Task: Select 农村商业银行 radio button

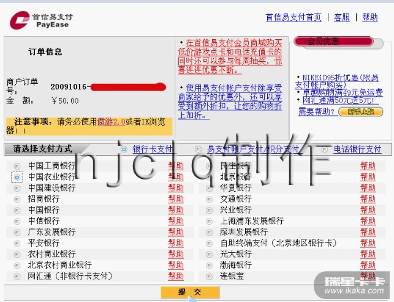Action: click(x=17, y=254)
